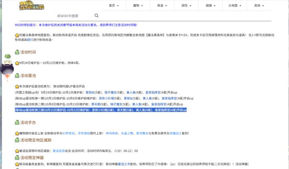Viewport: 289px width, 169px height.
Task: Click the 活动限定地区威胁 section heading
Action: [36, 140]
